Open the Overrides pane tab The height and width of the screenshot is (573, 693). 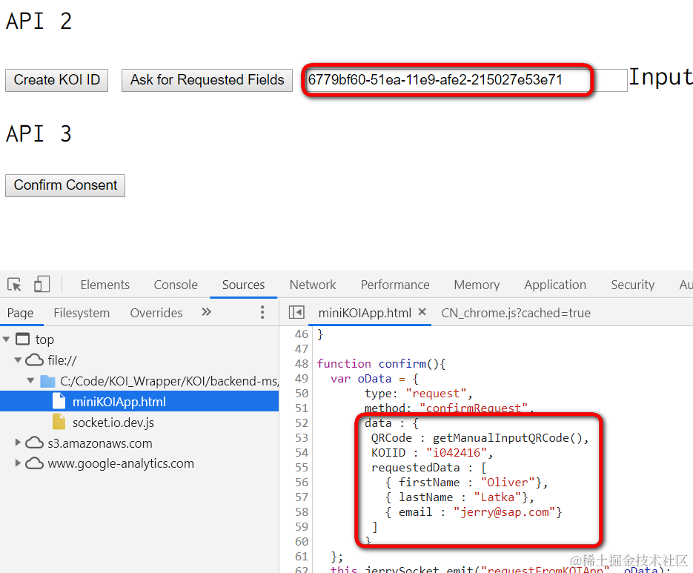click(x=156, y=313)
